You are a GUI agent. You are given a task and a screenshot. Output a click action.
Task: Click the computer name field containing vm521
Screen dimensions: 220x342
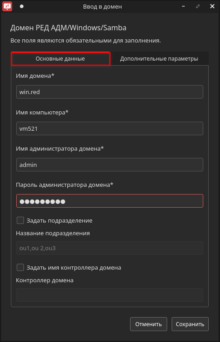(x=110, y=128)
